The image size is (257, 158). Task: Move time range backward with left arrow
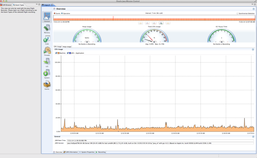point(140,23)
